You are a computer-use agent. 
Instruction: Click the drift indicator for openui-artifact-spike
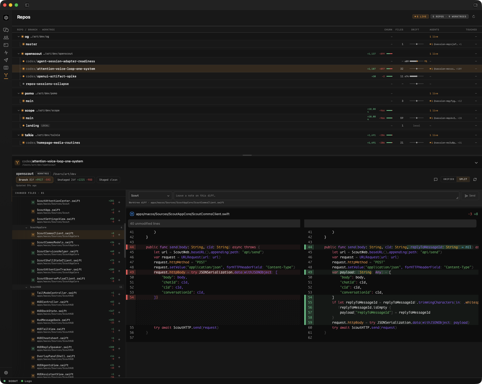tap(414, 76)
